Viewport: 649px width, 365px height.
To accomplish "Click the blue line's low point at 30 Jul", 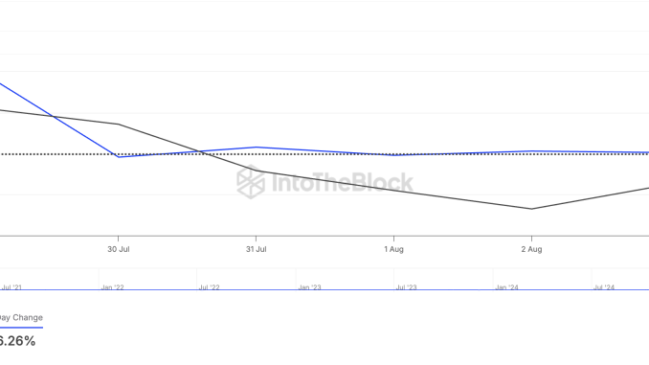I will click(x=119, y=157).
